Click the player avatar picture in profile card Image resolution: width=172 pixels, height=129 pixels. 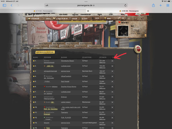[x=123, y=31]
